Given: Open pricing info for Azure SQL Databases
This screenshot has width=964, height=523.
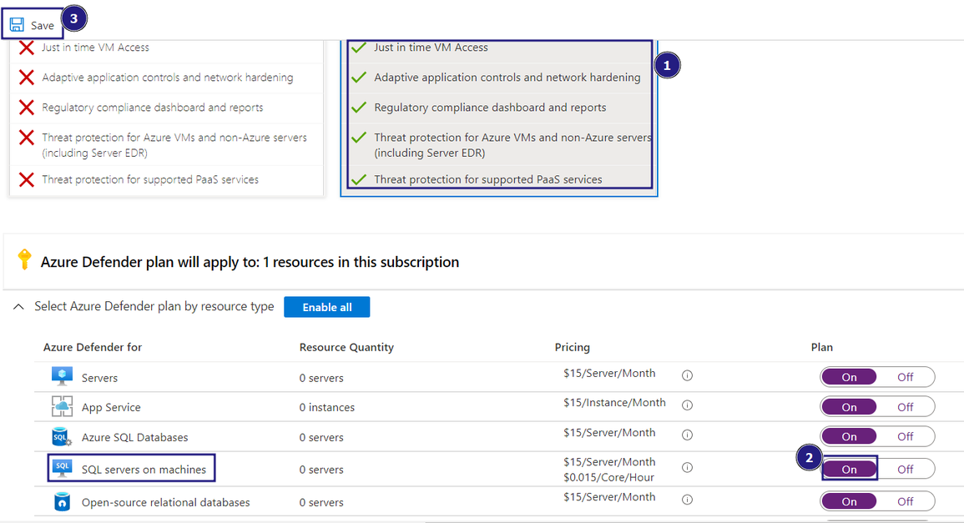Looking at the screenshot, I should point(688,435).
